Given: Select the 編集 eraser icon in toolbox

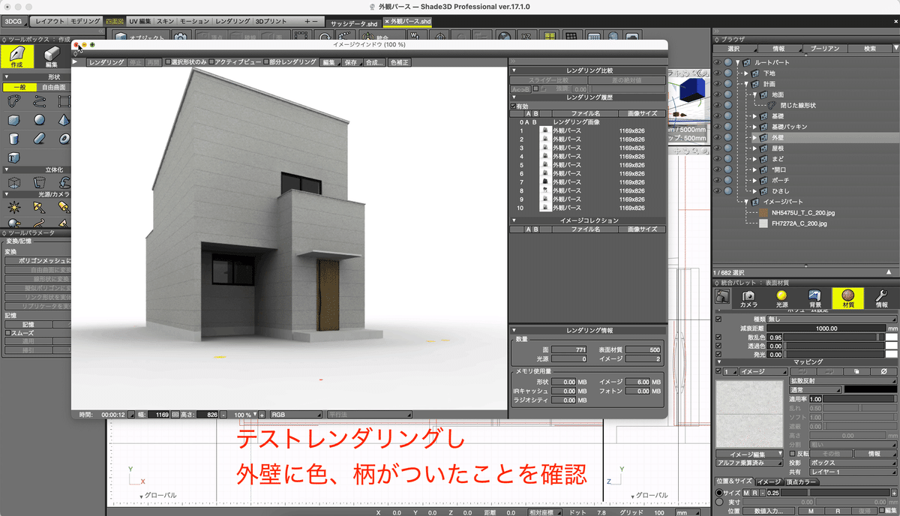Looking at the screenshot, I should tap(51, 56).
